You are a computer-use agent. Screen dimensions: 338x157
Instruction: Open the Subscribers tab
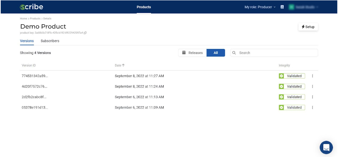[50, 41]
